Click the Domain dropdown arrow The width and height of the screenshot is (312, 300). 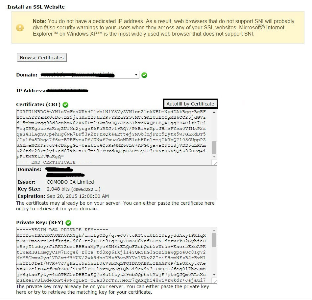point(136,75)
